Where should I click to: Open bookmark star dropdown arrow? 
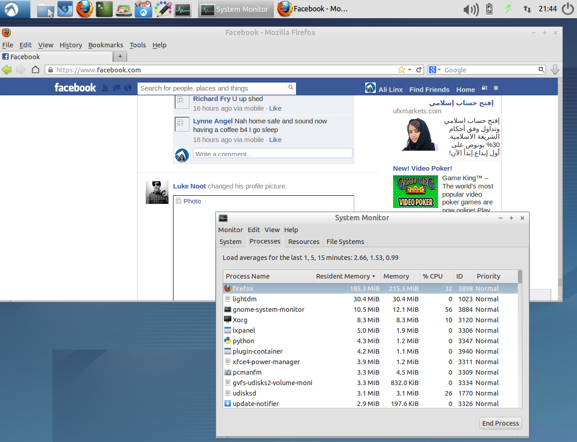pos(409,70)
